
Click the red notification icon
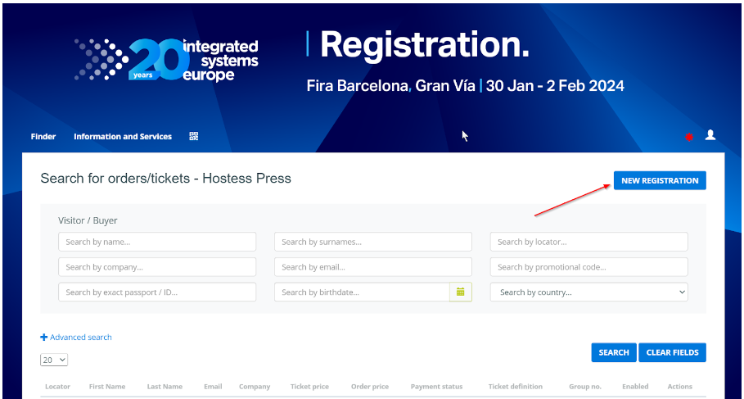click(x=688, y=137)
